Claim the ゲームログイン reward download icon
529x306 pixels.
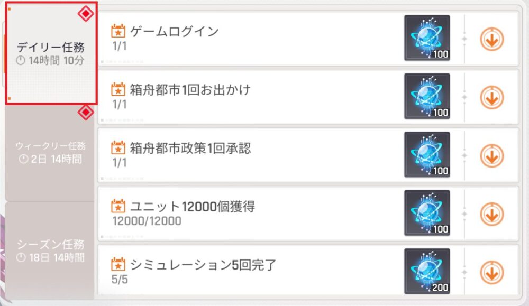tap(491, 39)
